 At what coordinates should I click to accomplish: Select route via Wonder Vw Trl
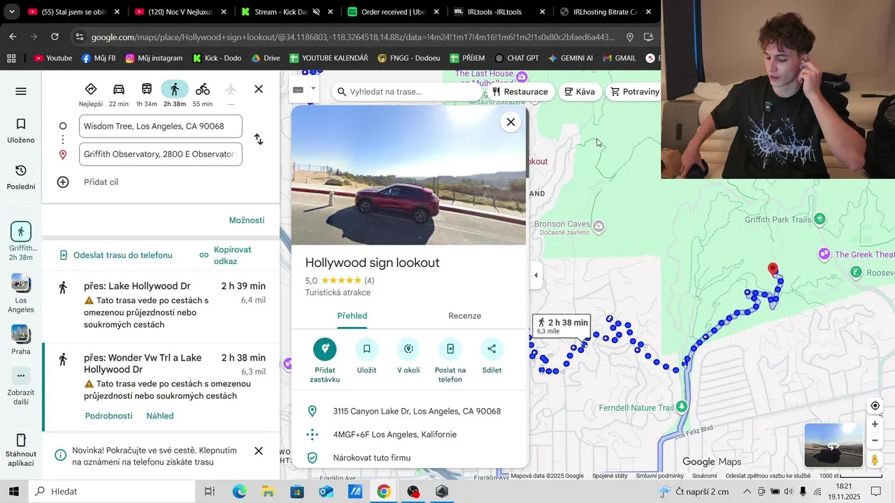pyautogui.click(x=161, y=386)
